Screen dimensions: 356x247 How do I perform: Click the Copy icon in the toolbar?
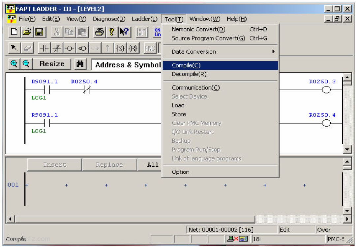pyautogui.click(x=69, y=32)
